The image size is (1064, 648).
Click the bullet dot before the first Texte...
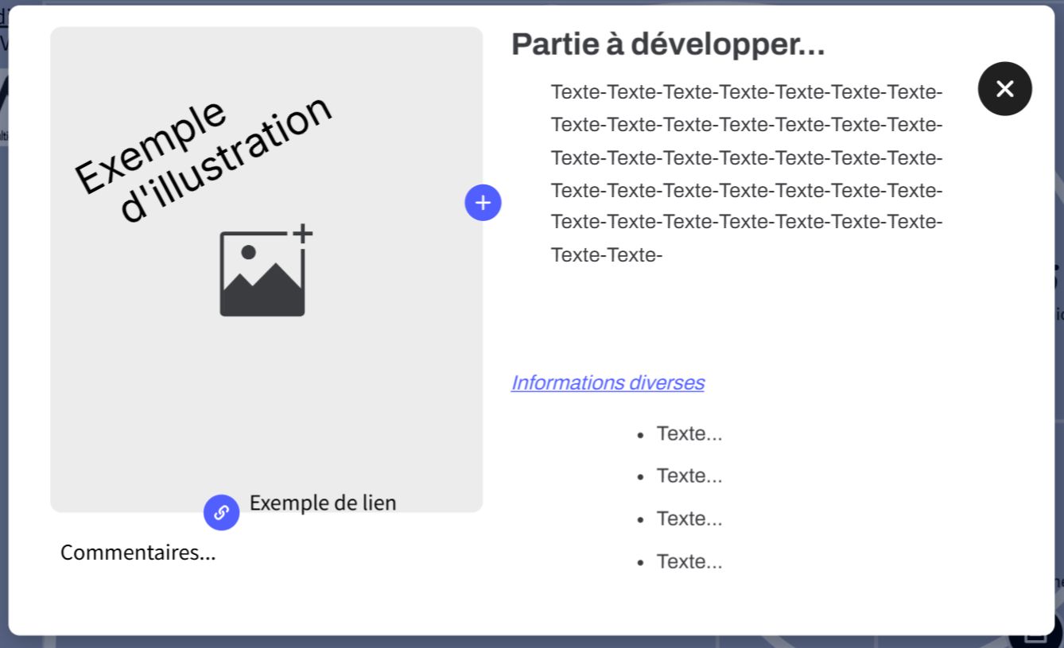[640, 435]
